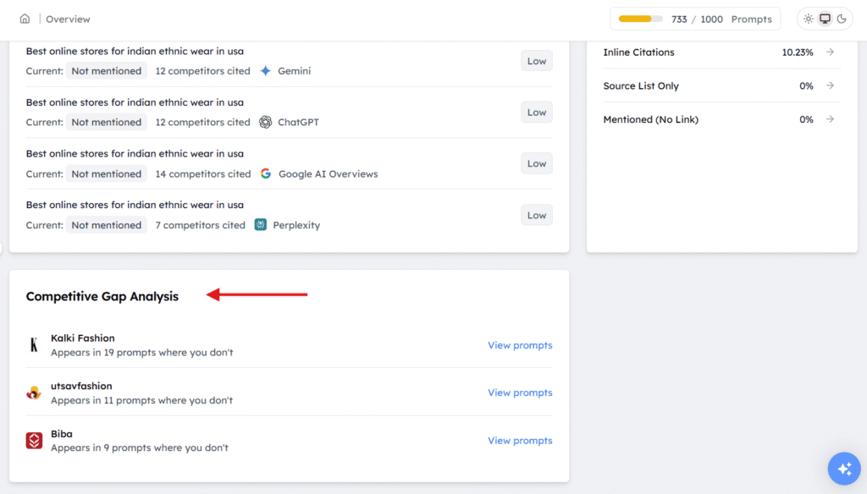Image resolution: width=867 pixels, height=494 pixels.
Task: Click Not mentioned tag in Perplexity row
Action: click(106, 225)
